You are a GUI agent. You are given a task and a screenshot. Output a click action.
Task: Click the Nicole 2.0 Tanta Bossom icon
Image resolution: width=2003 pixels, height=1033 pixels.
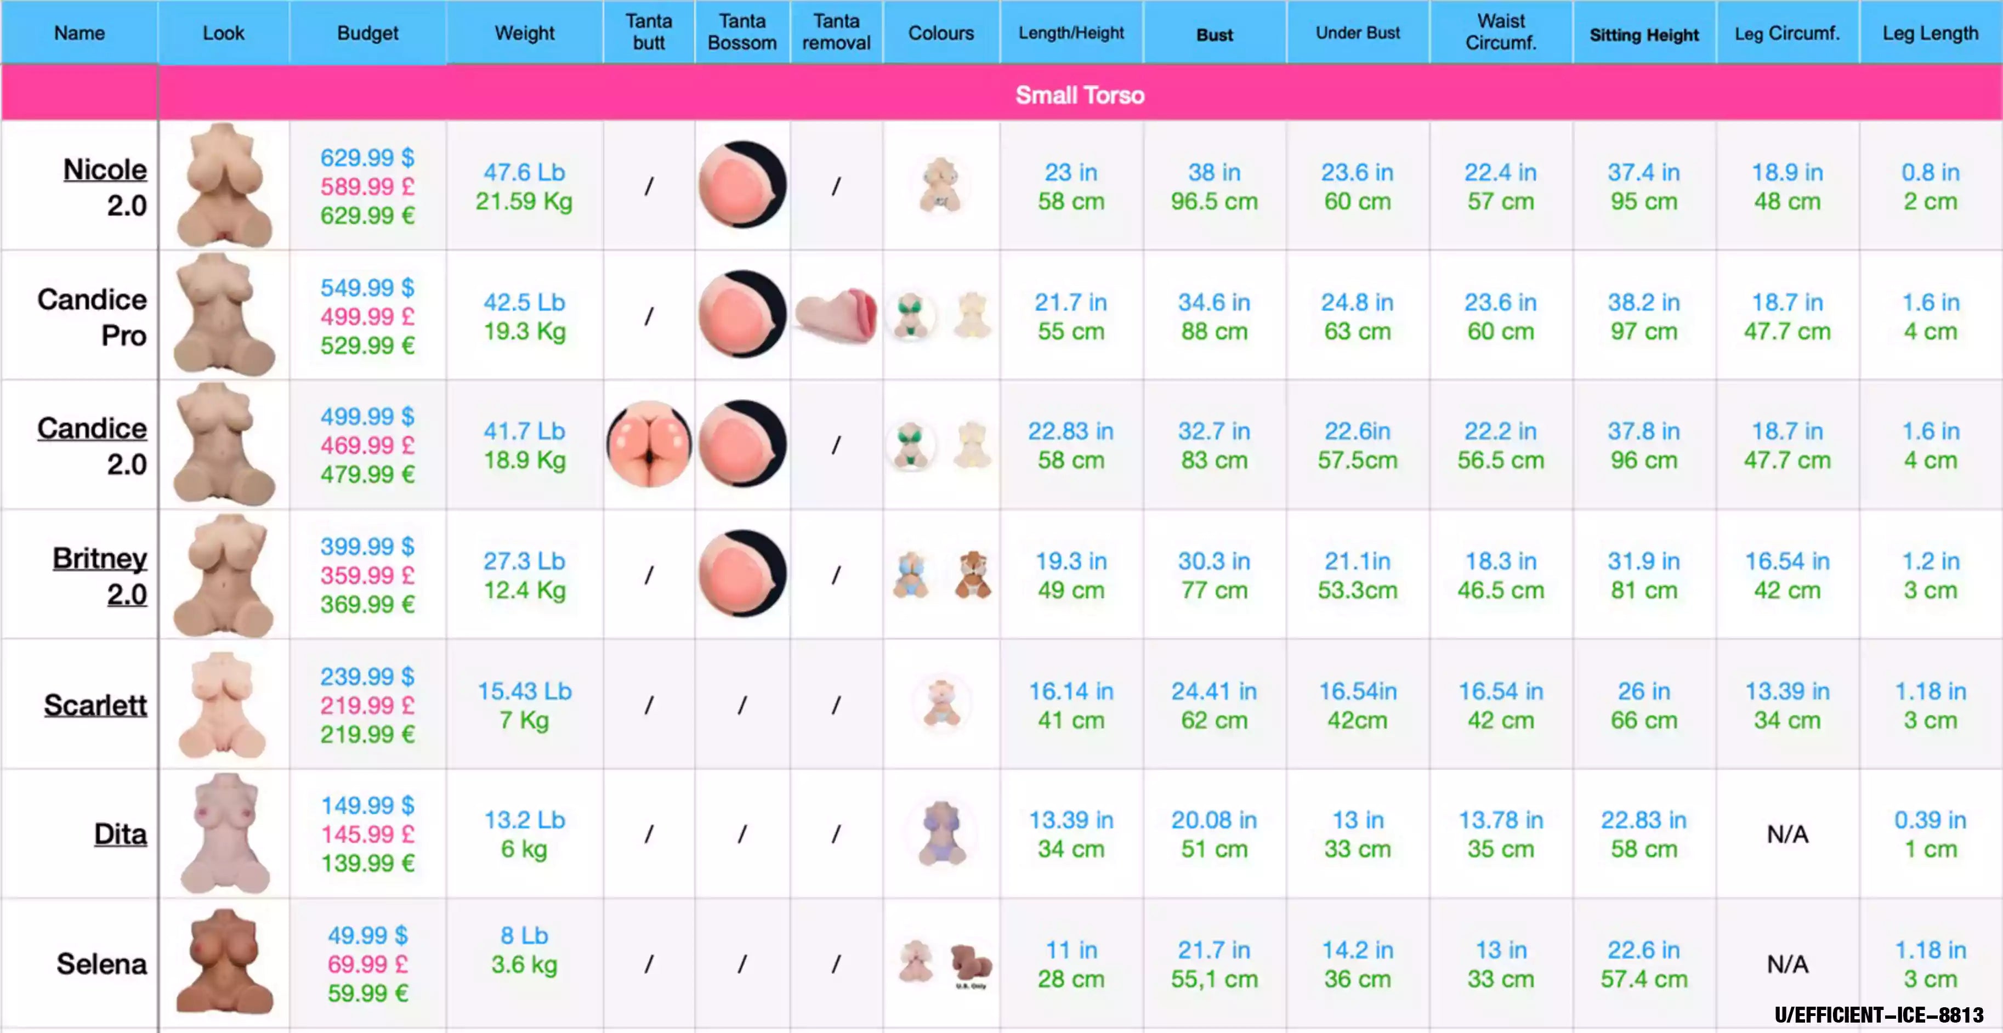[742, 185]
